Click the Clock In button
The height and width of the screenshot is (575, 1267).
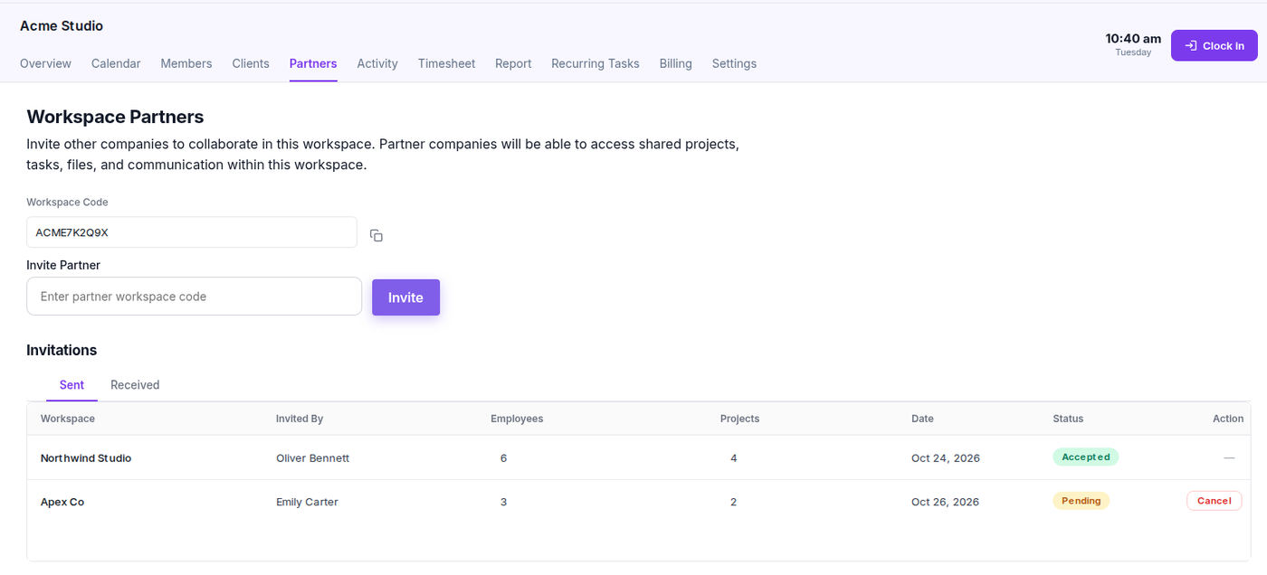[1214, 45]
